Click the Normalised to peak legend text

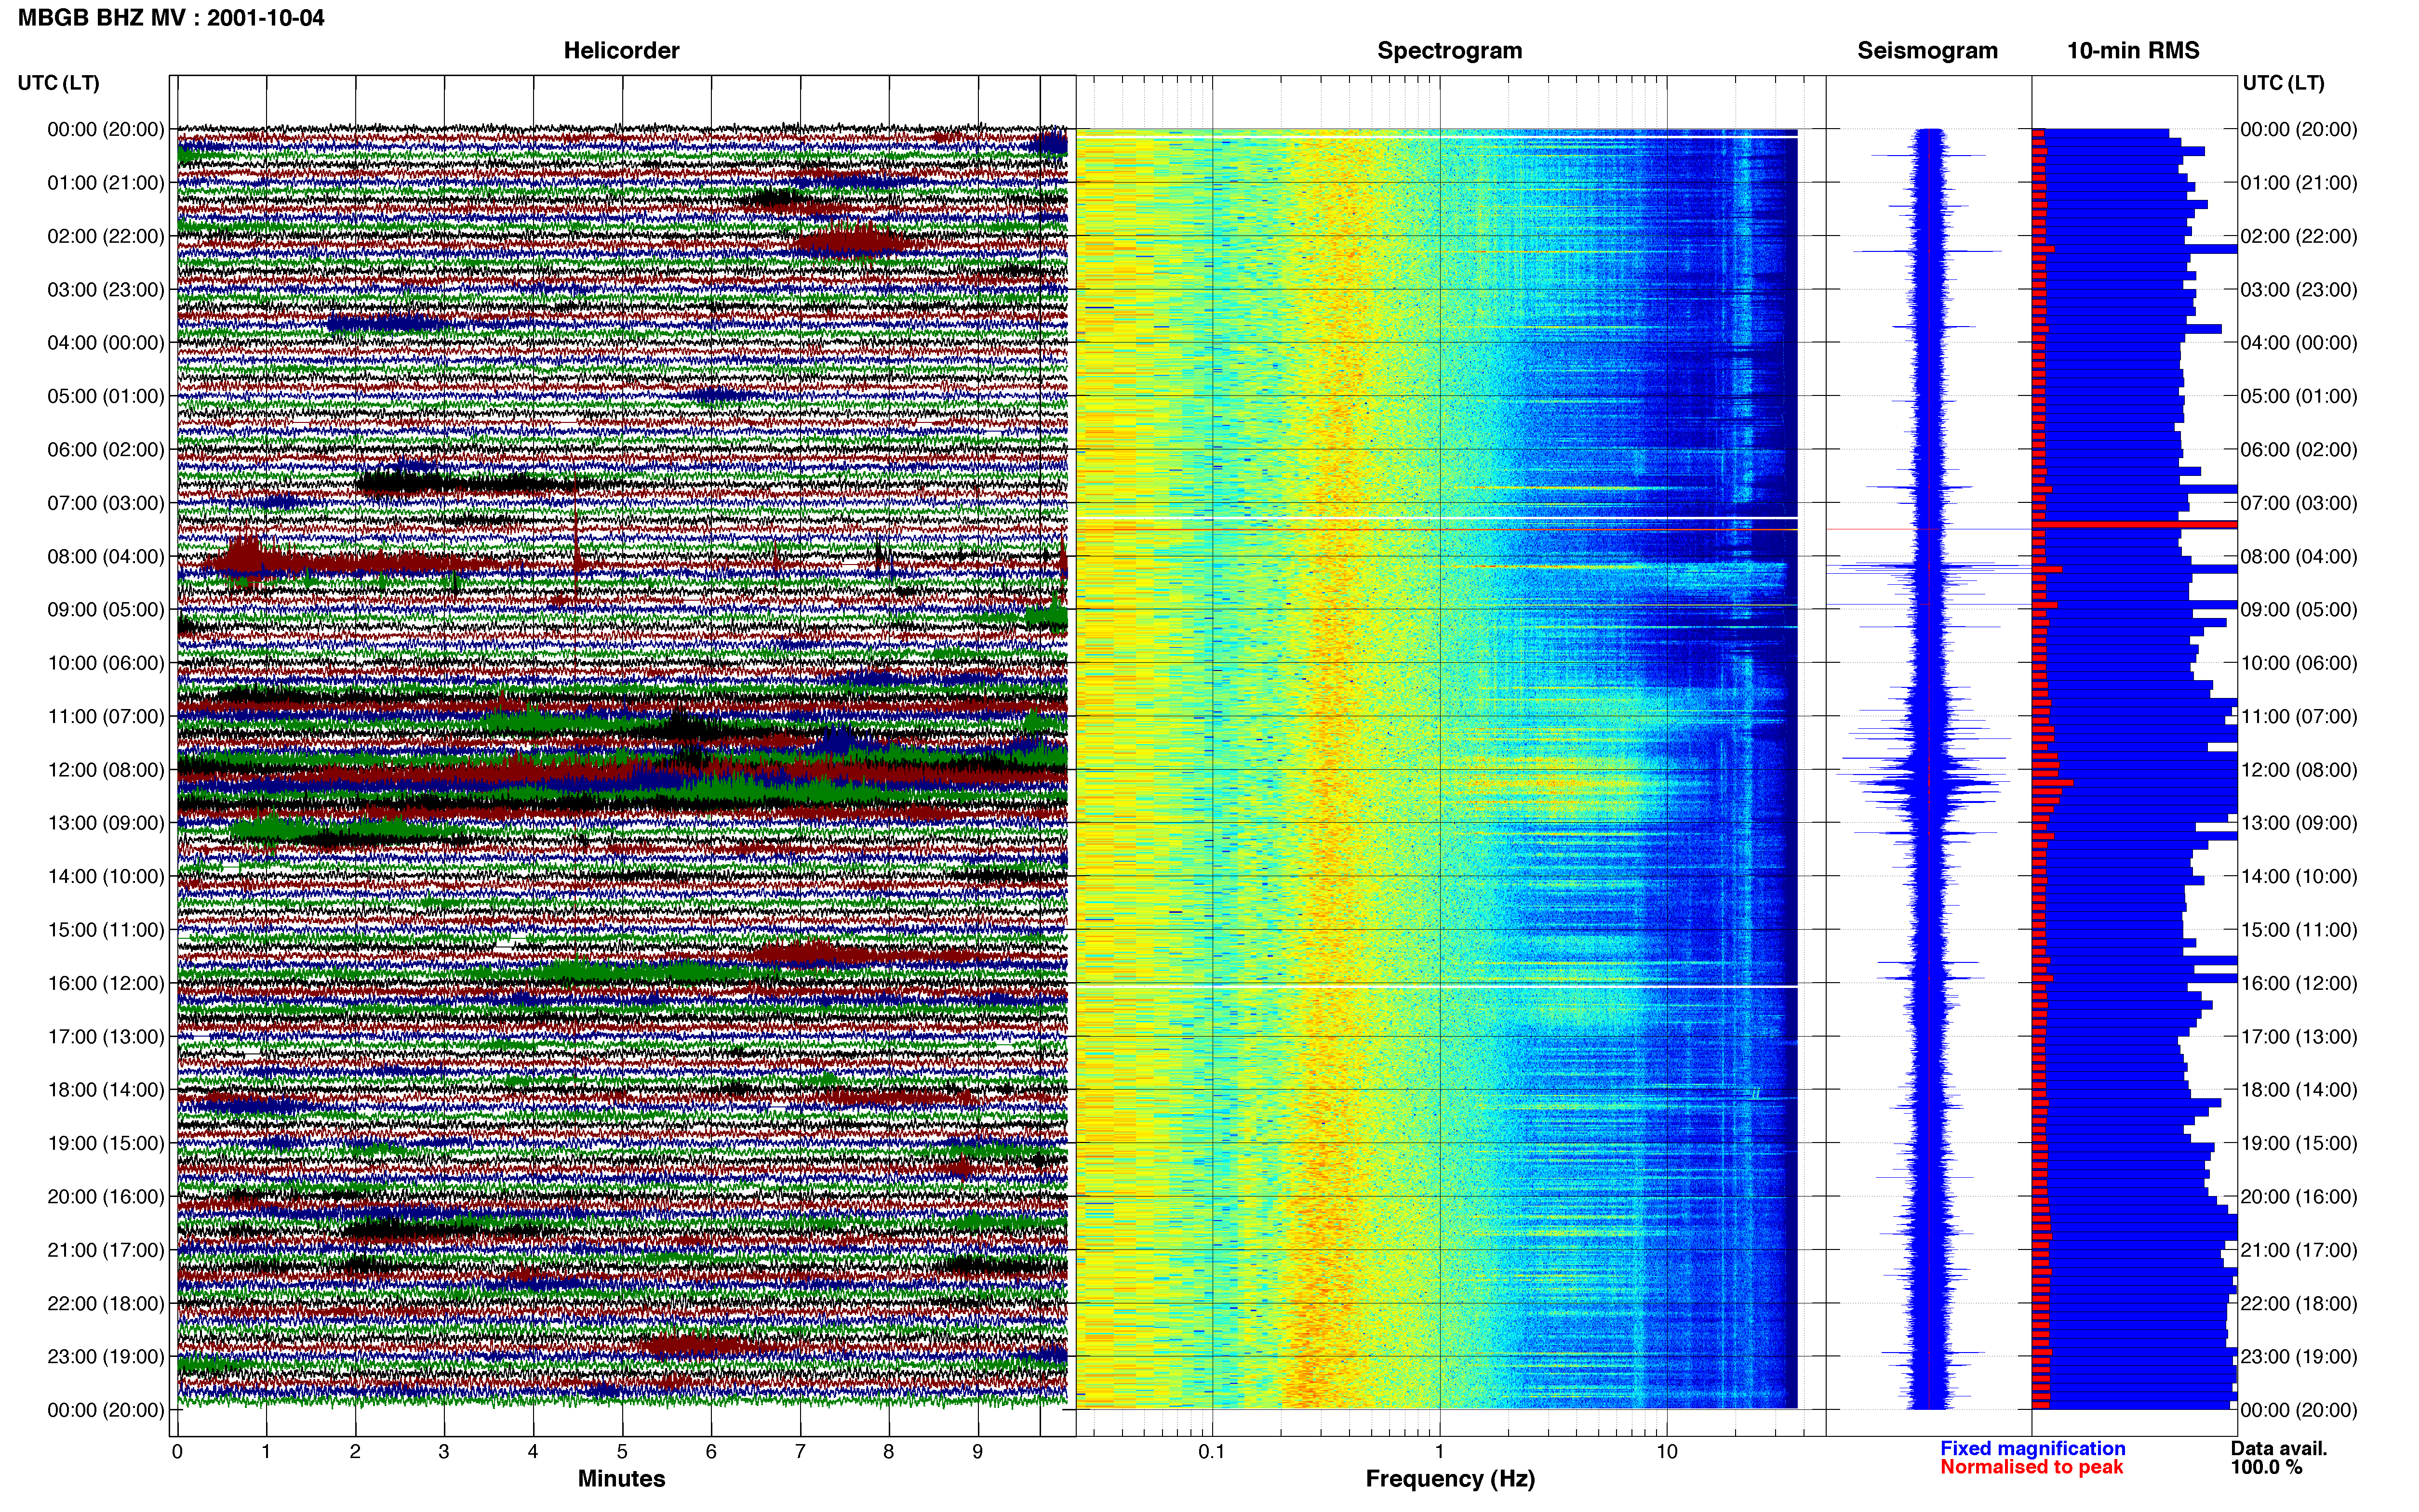pos(2031,1467)
